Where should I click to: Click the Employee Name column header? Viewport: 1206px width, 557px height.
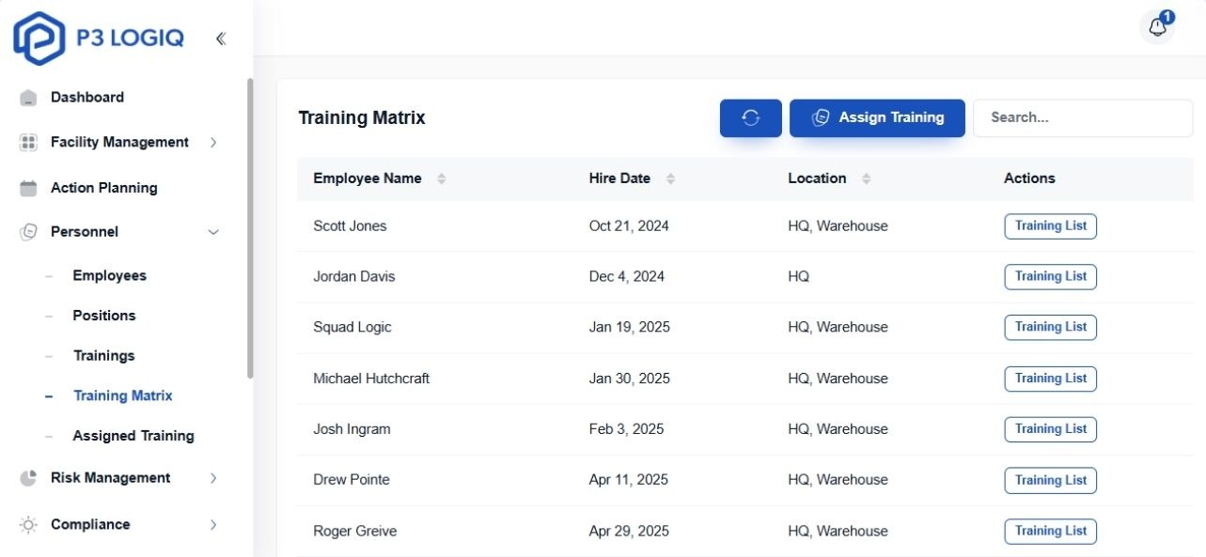tap(368, 178)
